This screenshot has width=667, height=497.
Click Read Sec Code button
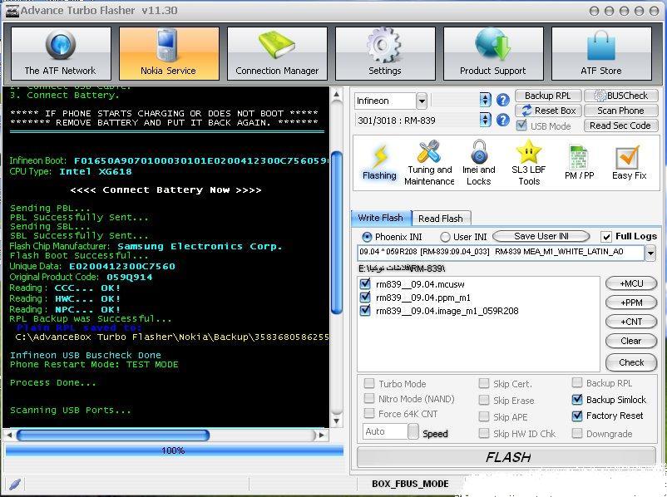[621, 125]
